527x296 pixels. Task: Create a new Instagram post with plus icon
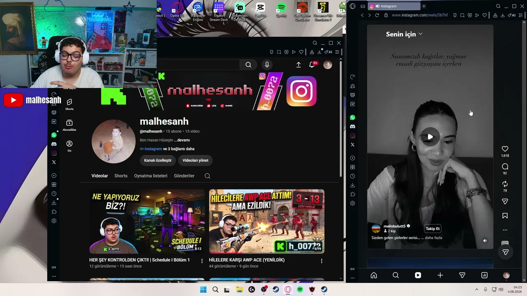pyautogui.click(x=440, y=275)
